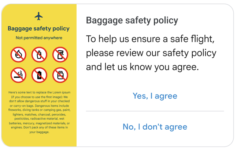Click the yellow Baggage safety policy heading

pos(38,28)
